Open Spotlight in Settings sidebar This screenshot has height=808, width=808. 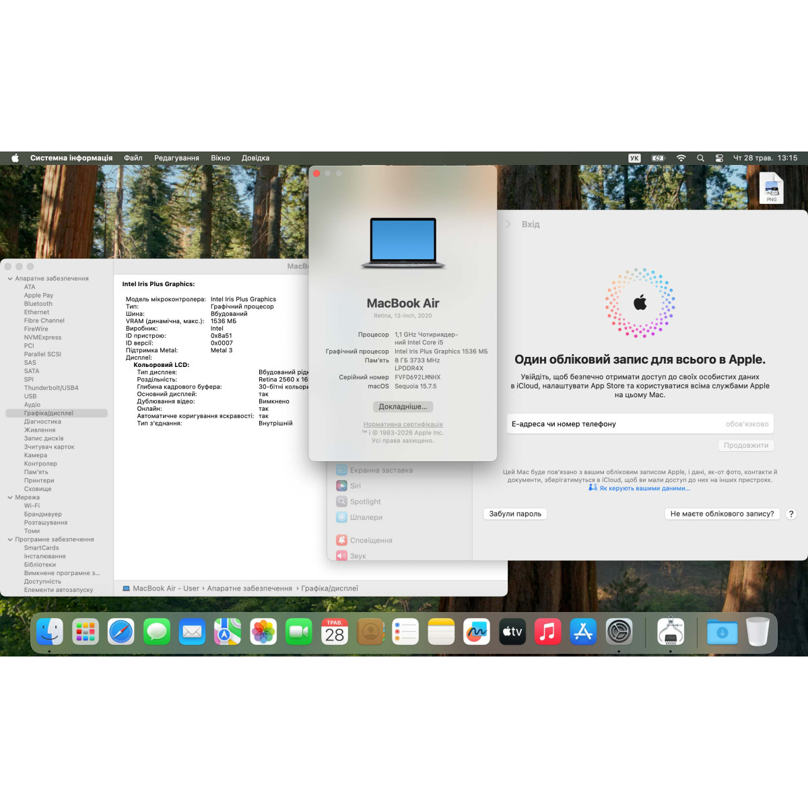click(x=358, y=502)
